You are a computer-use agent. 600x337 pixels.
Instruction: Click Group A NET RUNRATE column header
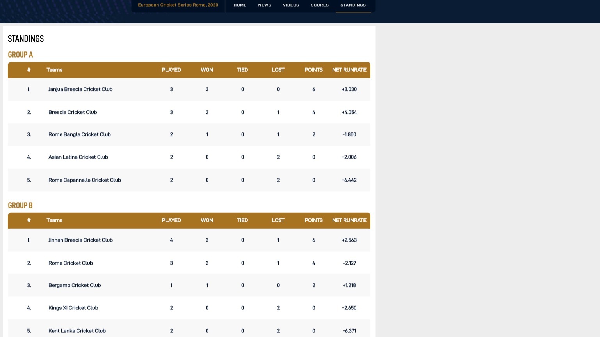coord(349,70)
